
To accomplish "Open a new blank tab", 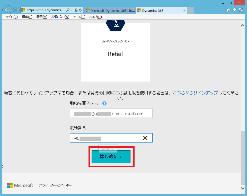I will pyautogui.click(x=191, y=11).
